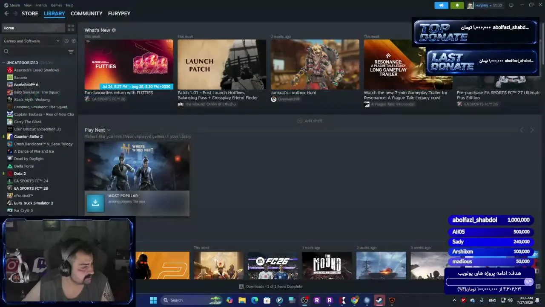
Task: Select Dota 2 in library list
Action: tap(20, 174)
